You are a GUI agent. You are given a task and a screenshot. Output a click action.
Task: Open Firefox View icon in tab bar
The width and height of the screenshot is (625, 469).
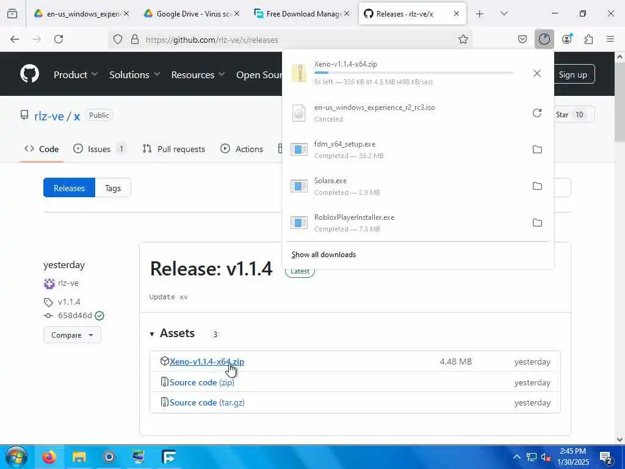[x=12, y=13]
